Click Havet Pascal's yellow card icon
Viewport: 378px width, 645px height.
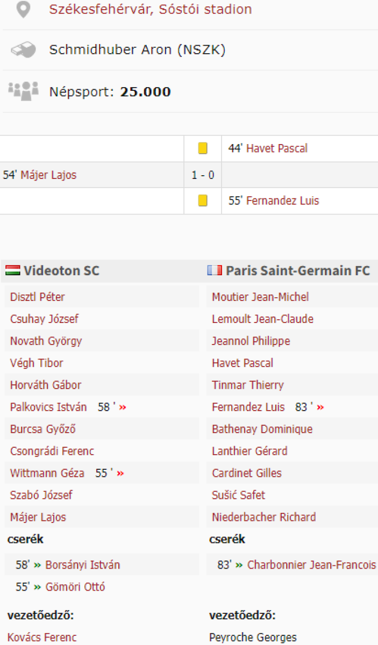click(x=203, y=148)
